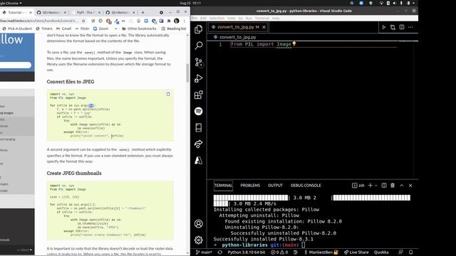Open Zoom bookmark
Screen dimensions: 456x256
pyautogui.click(x=100, y=28)
